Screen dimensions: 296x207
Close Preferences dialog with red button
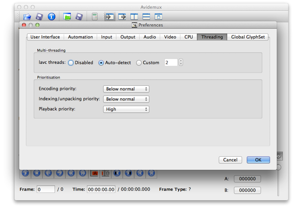click(24, 25)
